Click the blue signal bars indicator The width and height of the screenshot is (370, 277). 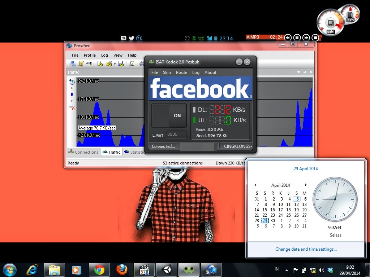point(209,38)
